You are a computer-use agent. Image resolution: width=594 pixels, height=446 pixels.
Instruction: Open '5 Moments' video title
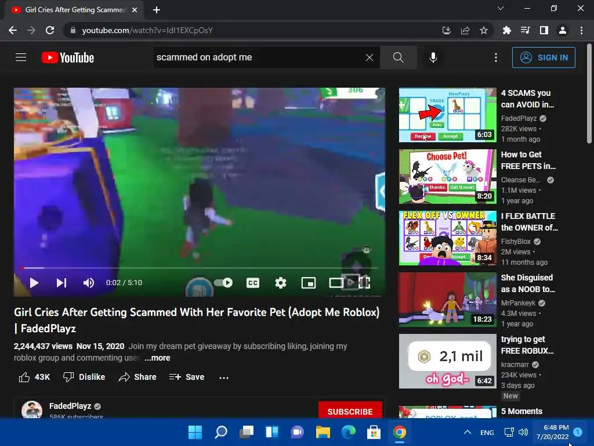coord(521,411)
